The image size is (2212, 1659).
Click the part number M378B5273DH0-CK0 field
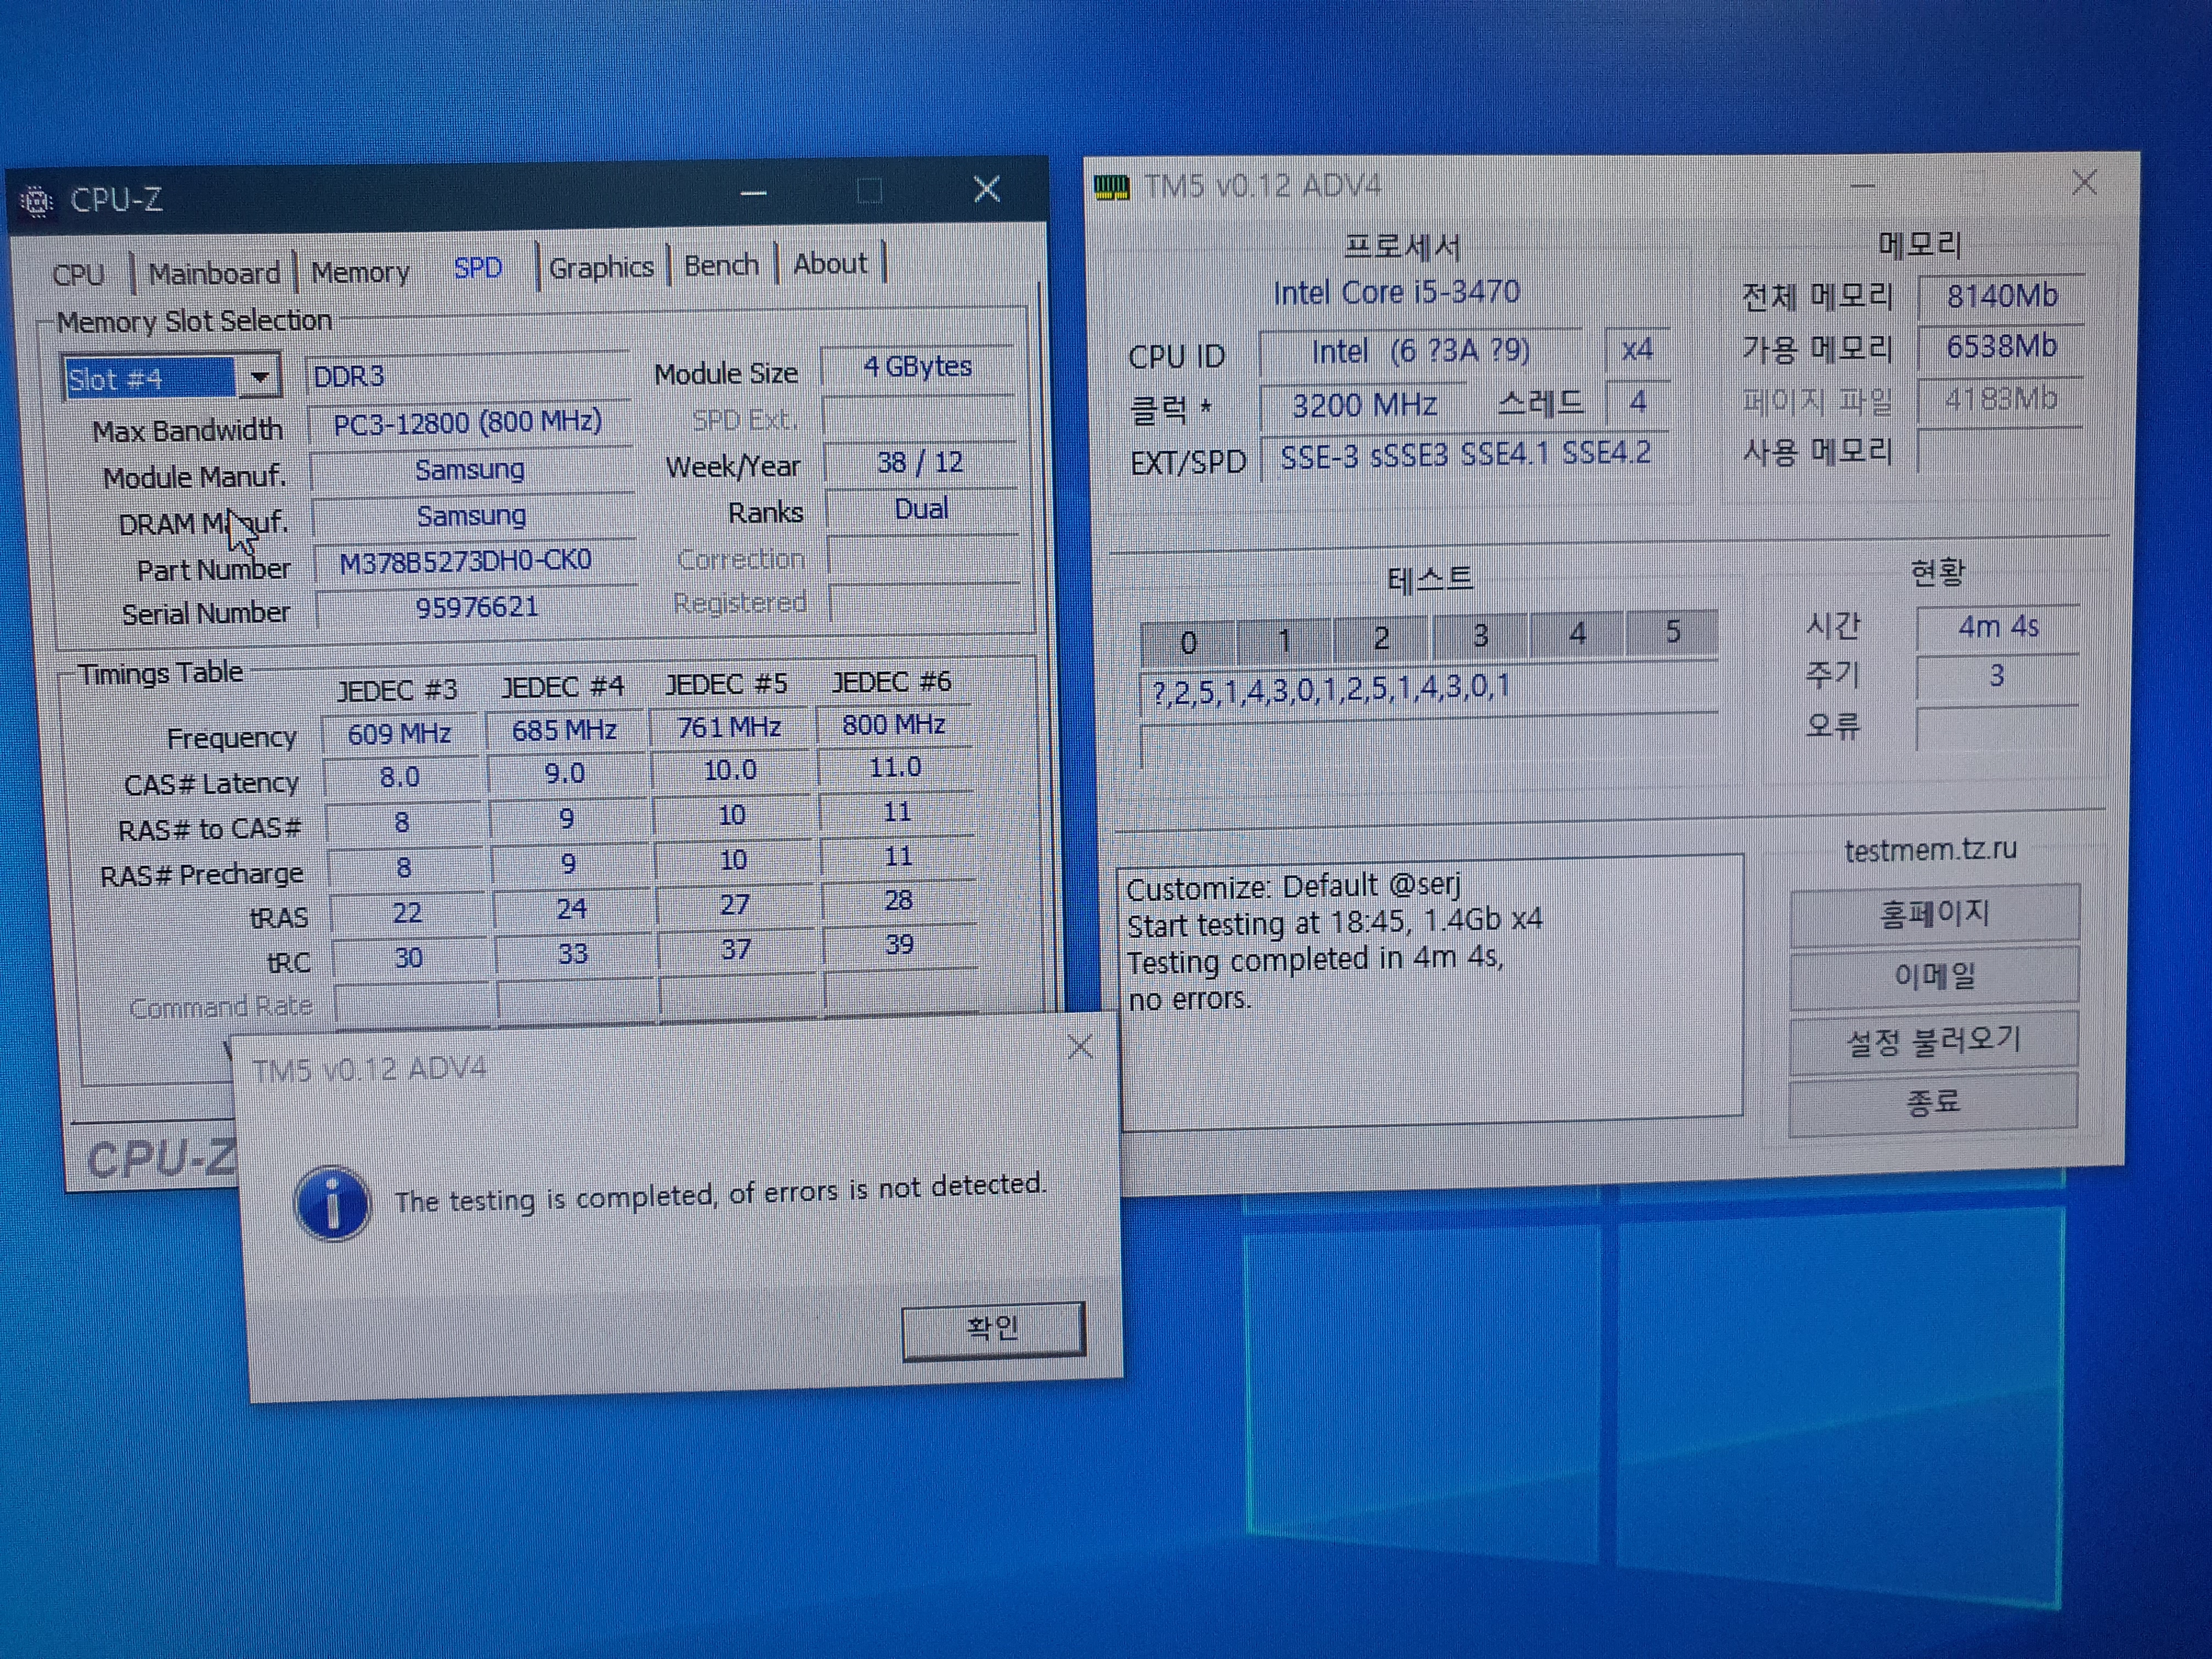(x=475, y=561)
